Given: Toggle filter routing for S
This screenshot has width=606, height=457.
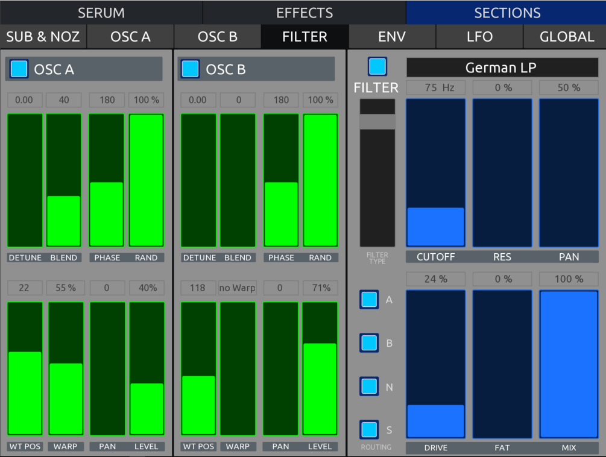Looking at the screenshot, I should [x=369, y=430].
